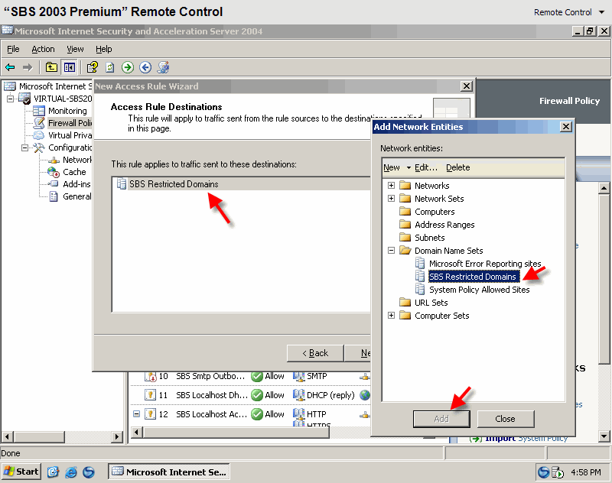Click the green right-arrow toolbar icon
The image size is (612, 483).
[128, 67]
